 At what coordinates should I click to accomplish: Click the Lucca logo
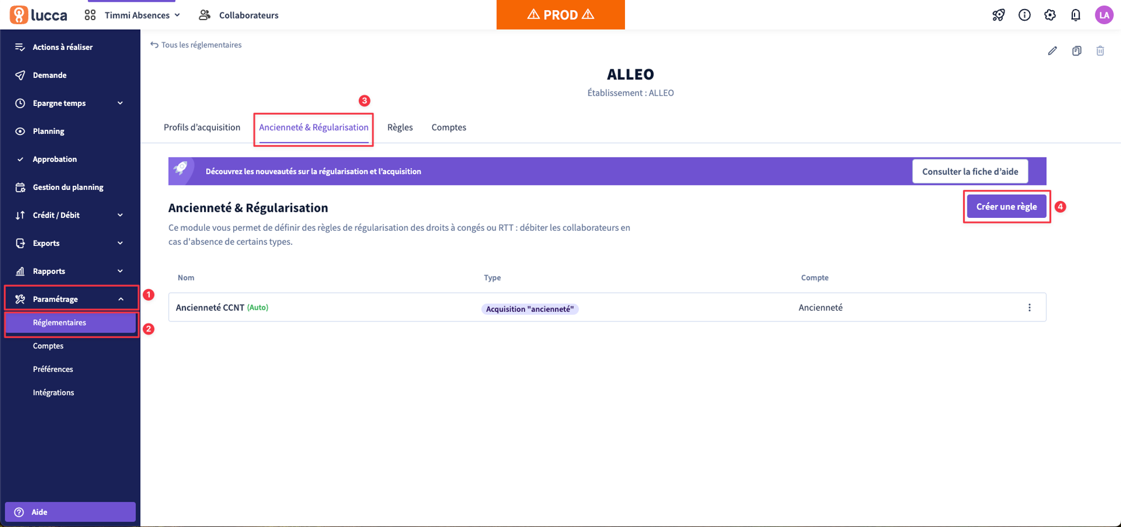(x=39, y=15)
